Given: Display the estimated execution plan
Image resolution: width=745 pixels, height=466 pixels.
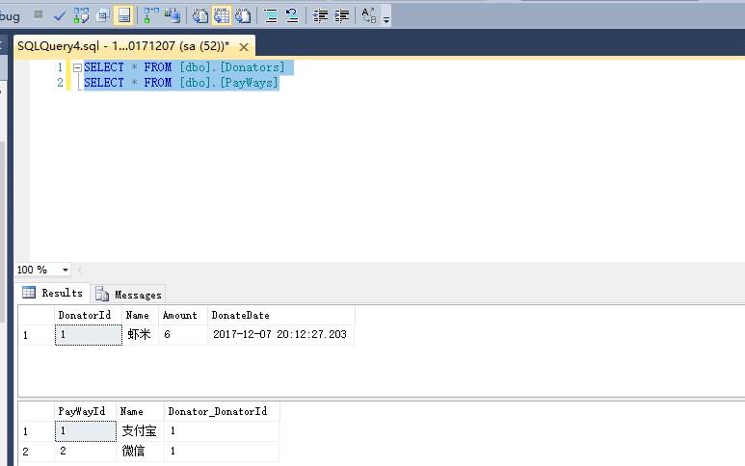Looking at the screenshot, I should 81,15.
